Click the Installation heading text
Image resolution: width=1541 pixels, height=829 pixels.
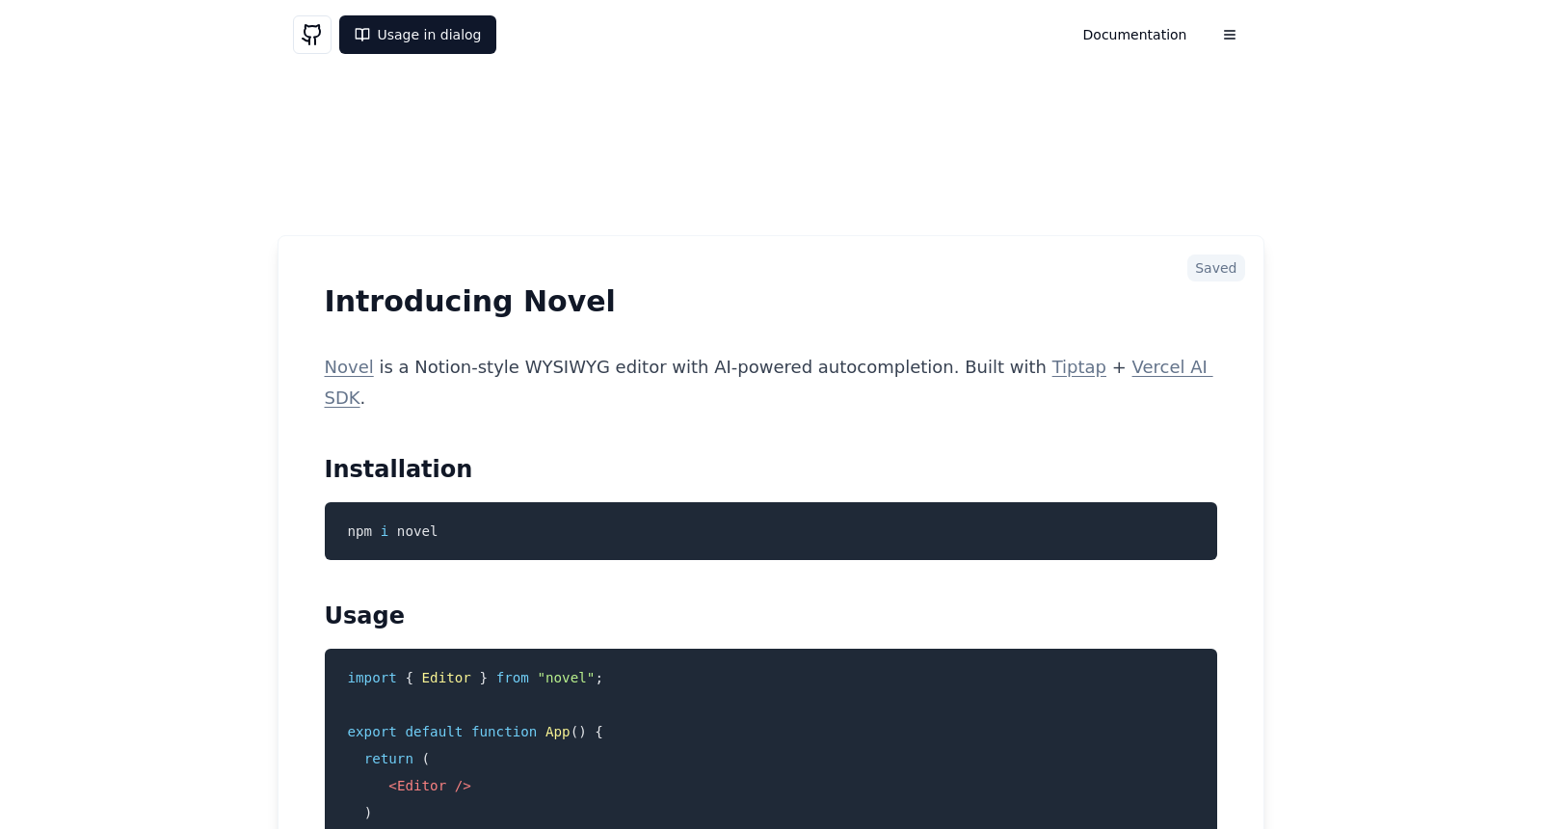(x=398, y=468)
